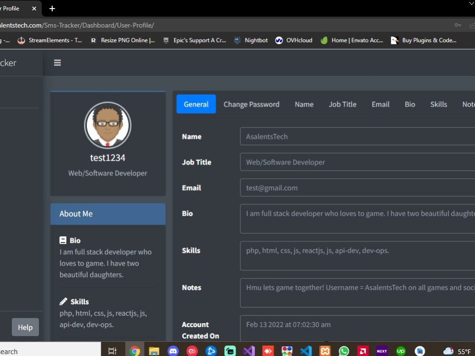Open the four-colored-circles app on taskbar
The width and height of the screenshot is (475, 356).
(x=287, y=351)
